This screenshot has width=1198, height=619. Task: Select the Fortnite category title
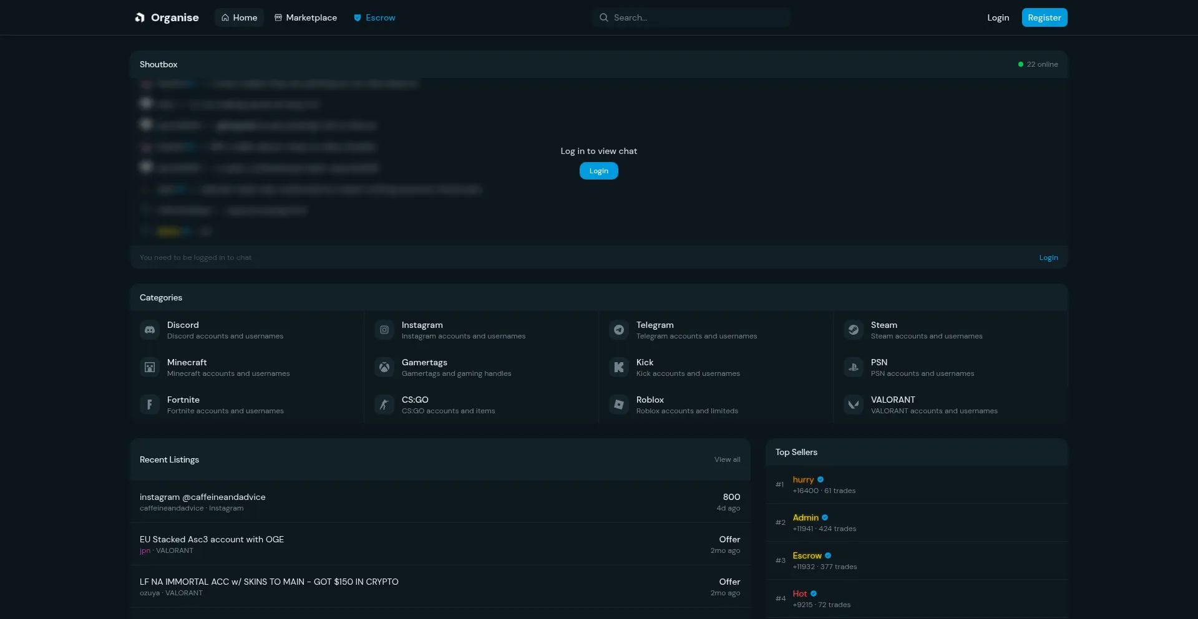click(183, 400)
